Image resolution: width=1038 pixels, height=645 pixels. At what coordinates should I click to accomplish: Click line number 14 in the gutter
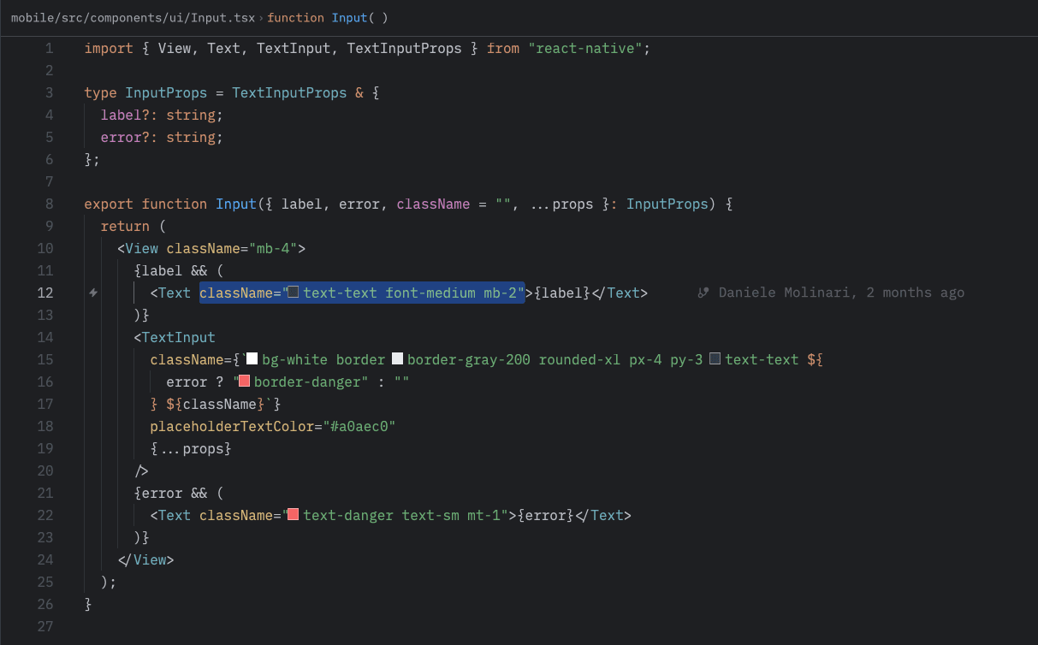[x=45, y=336]
